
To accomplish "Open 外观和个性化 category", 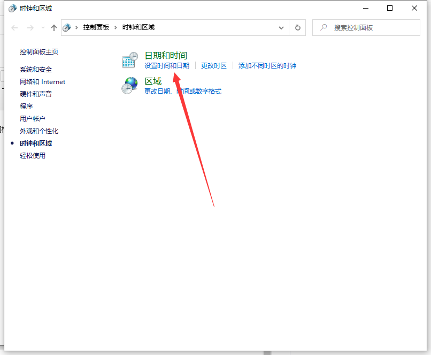I will click(39, 131).
